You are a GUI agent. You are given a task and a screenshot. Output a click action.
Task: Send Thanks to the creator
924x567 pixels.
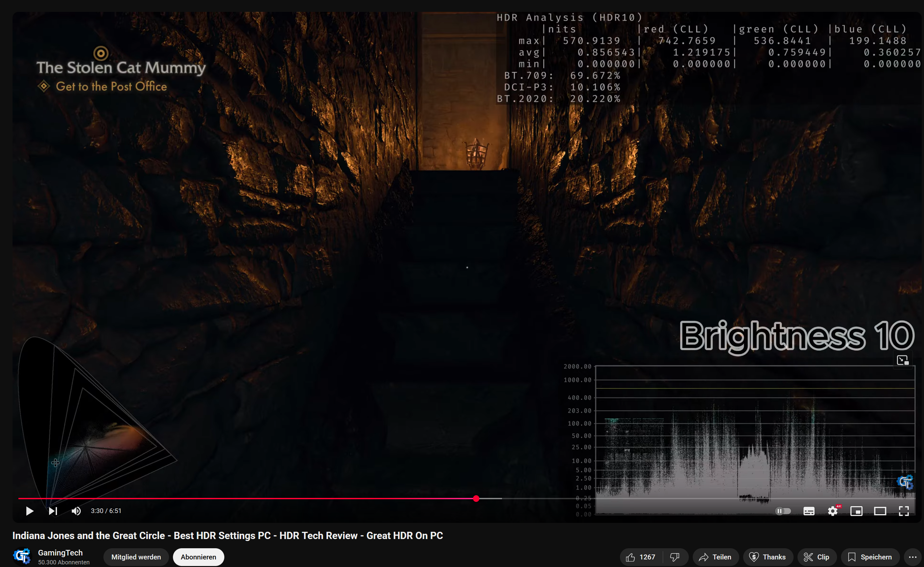coord(768,557)
